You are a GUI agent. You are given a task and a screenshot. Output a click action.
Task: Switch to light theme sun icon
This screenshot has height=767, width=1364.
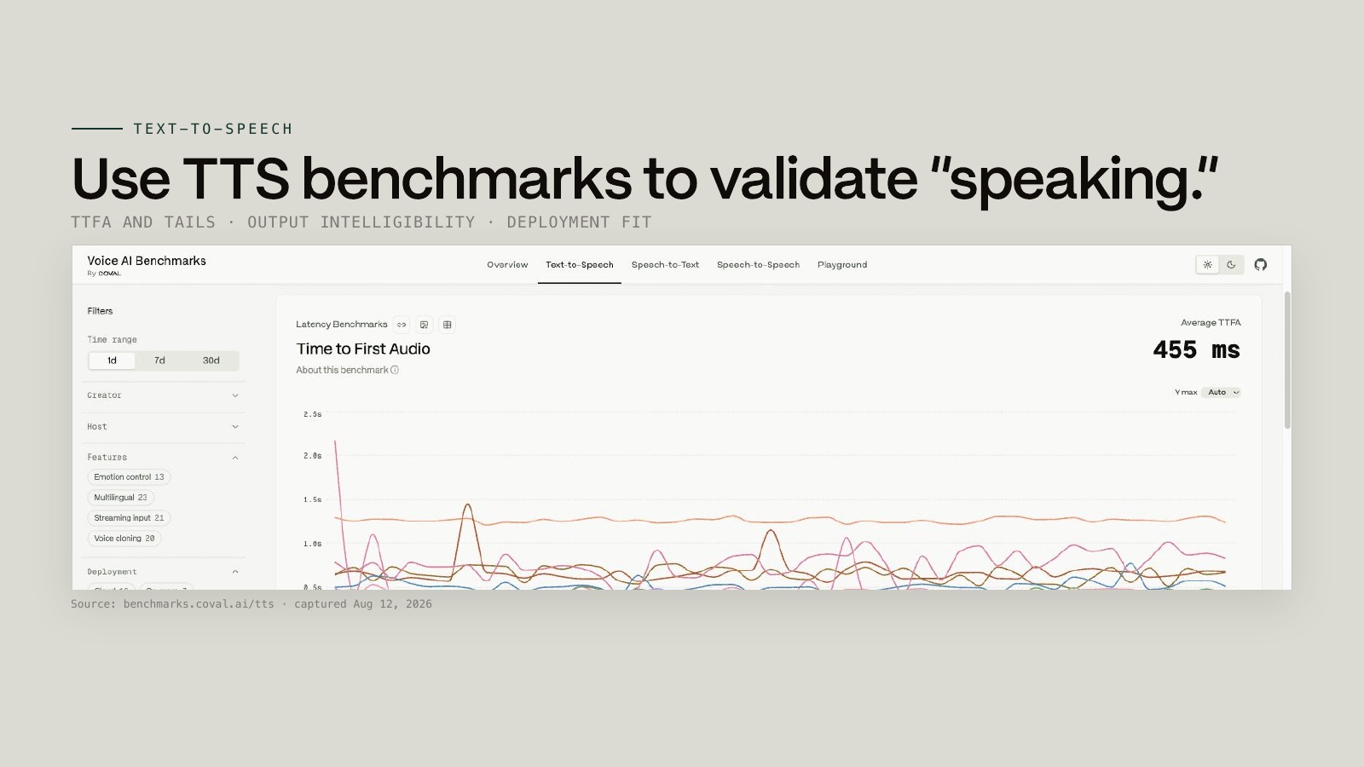pyautogui.click(x=1208, y=265)
